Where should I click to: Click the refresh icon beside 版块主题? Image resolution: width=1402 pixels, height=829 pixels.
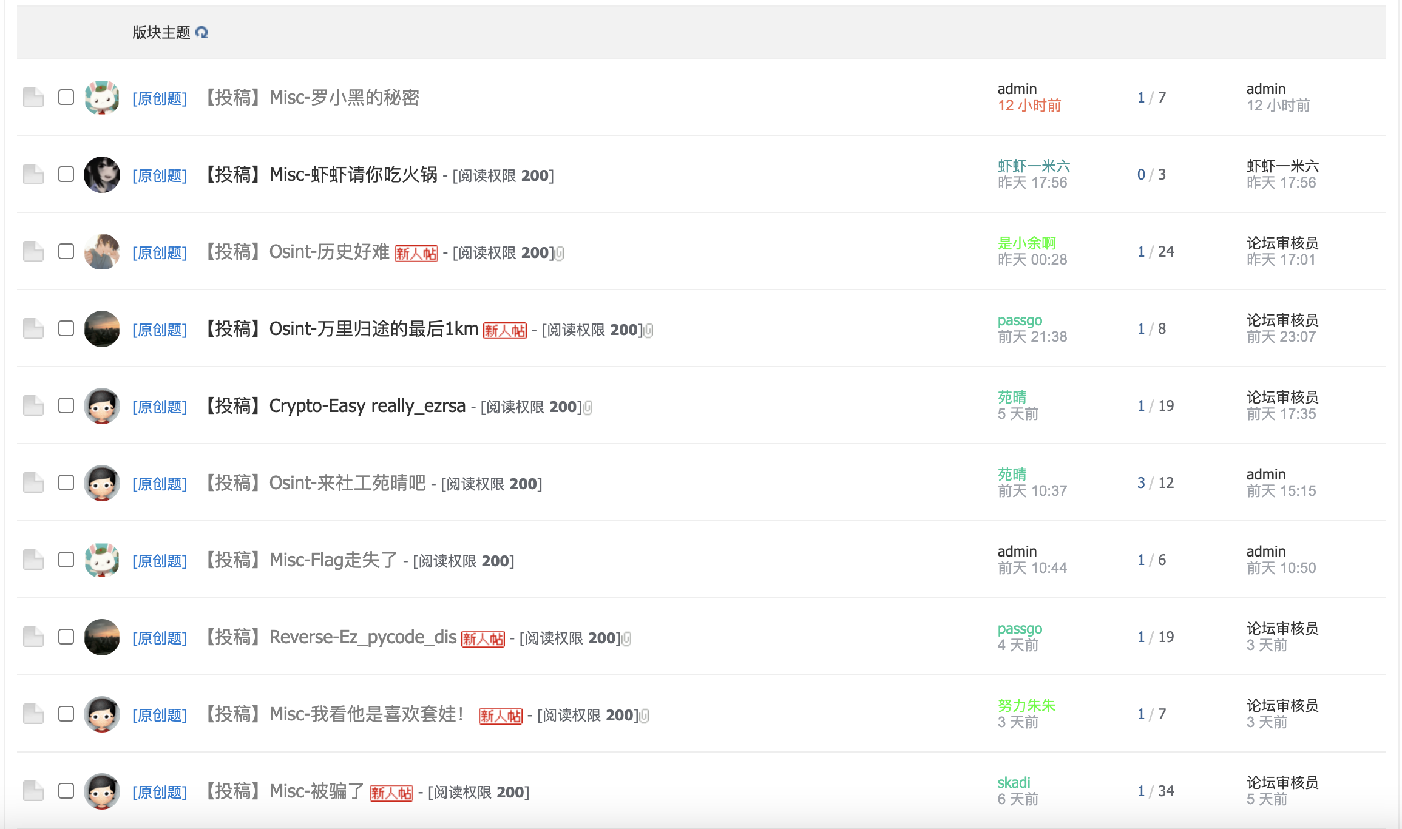202,33
